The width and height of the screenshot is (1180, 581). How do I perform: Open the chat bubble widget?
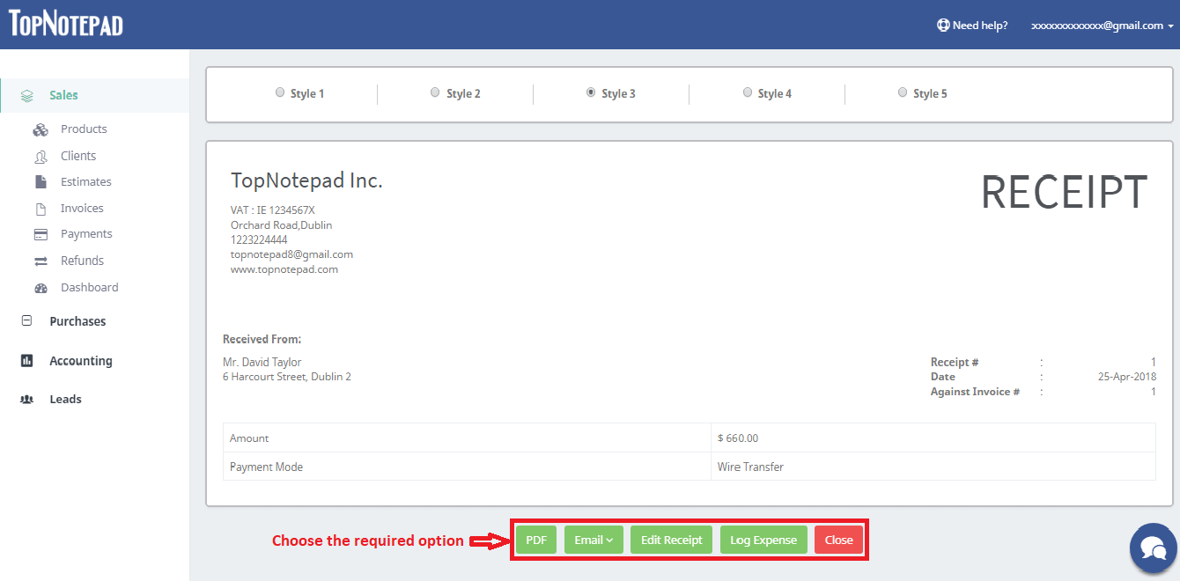(x=1153, y=547)
